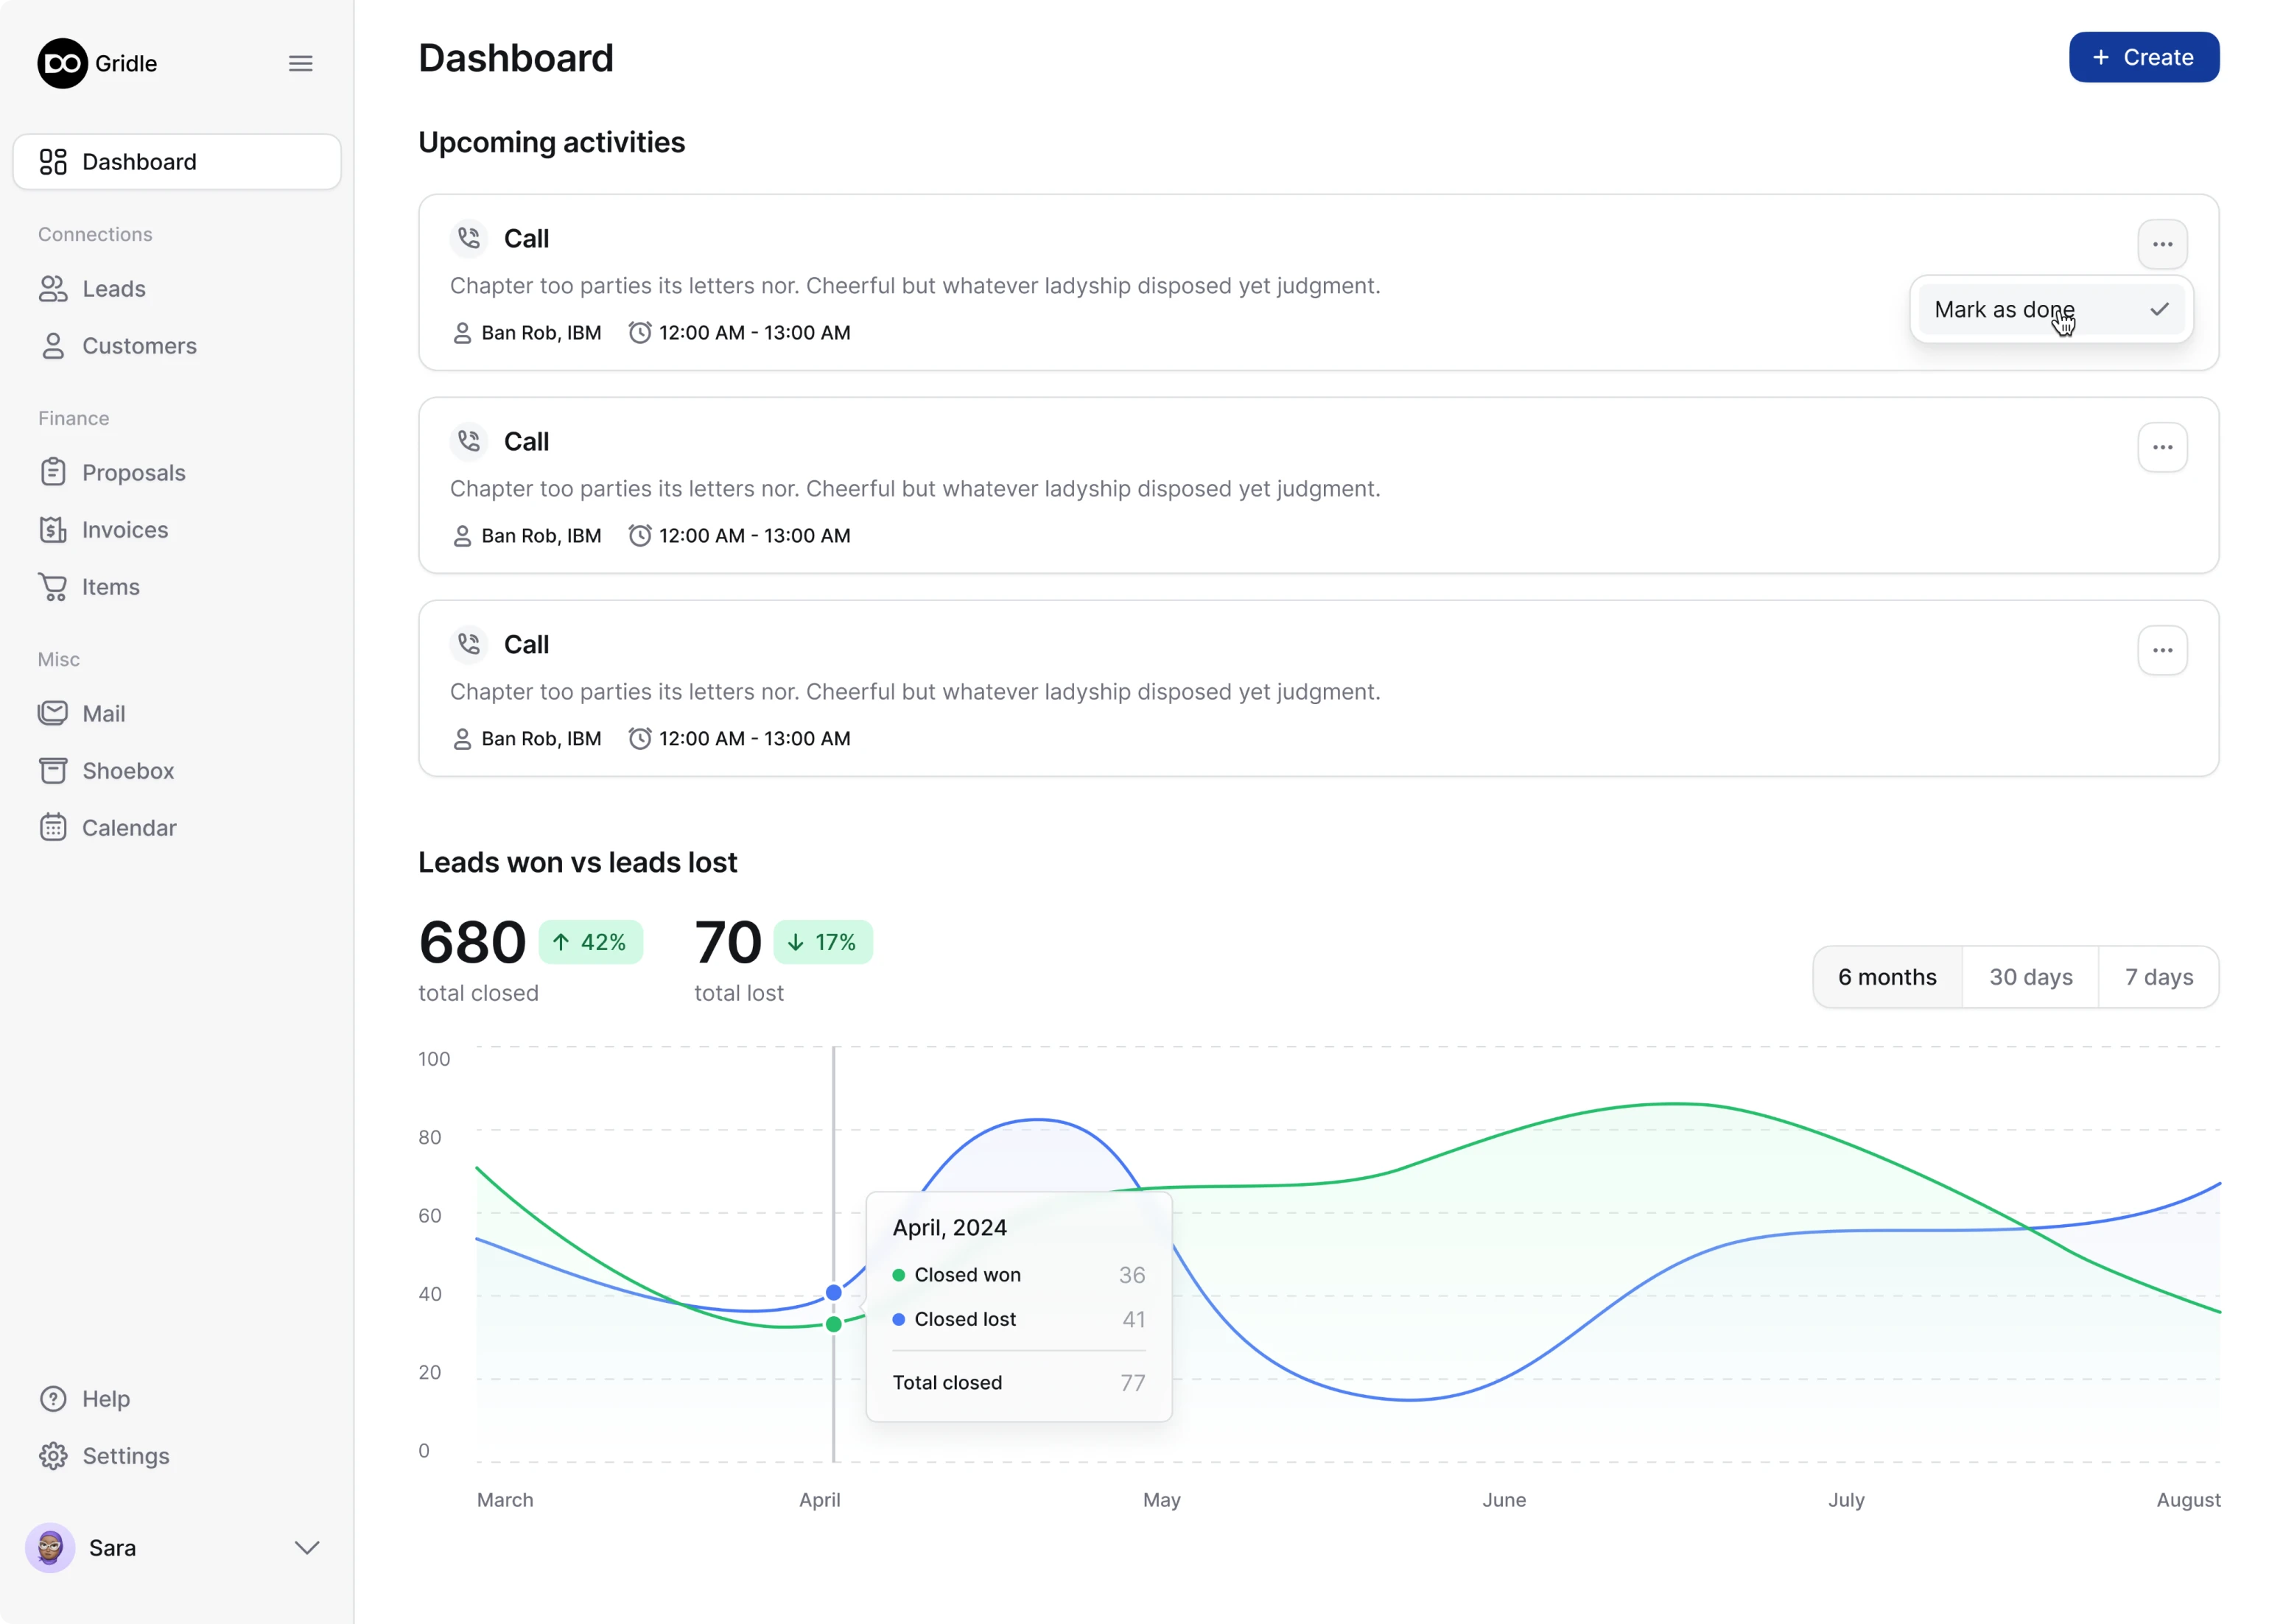2283x1624 pixels.
Task: Click the Help question mark icon
Action: (x=53, y=1398)
